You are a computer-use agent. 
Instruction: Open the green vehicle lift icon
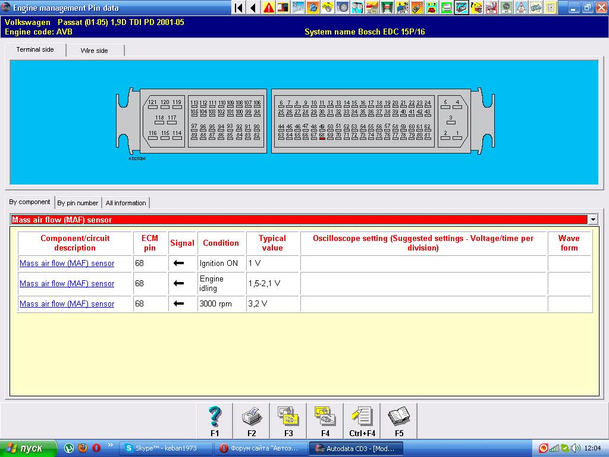pos(387,7)
